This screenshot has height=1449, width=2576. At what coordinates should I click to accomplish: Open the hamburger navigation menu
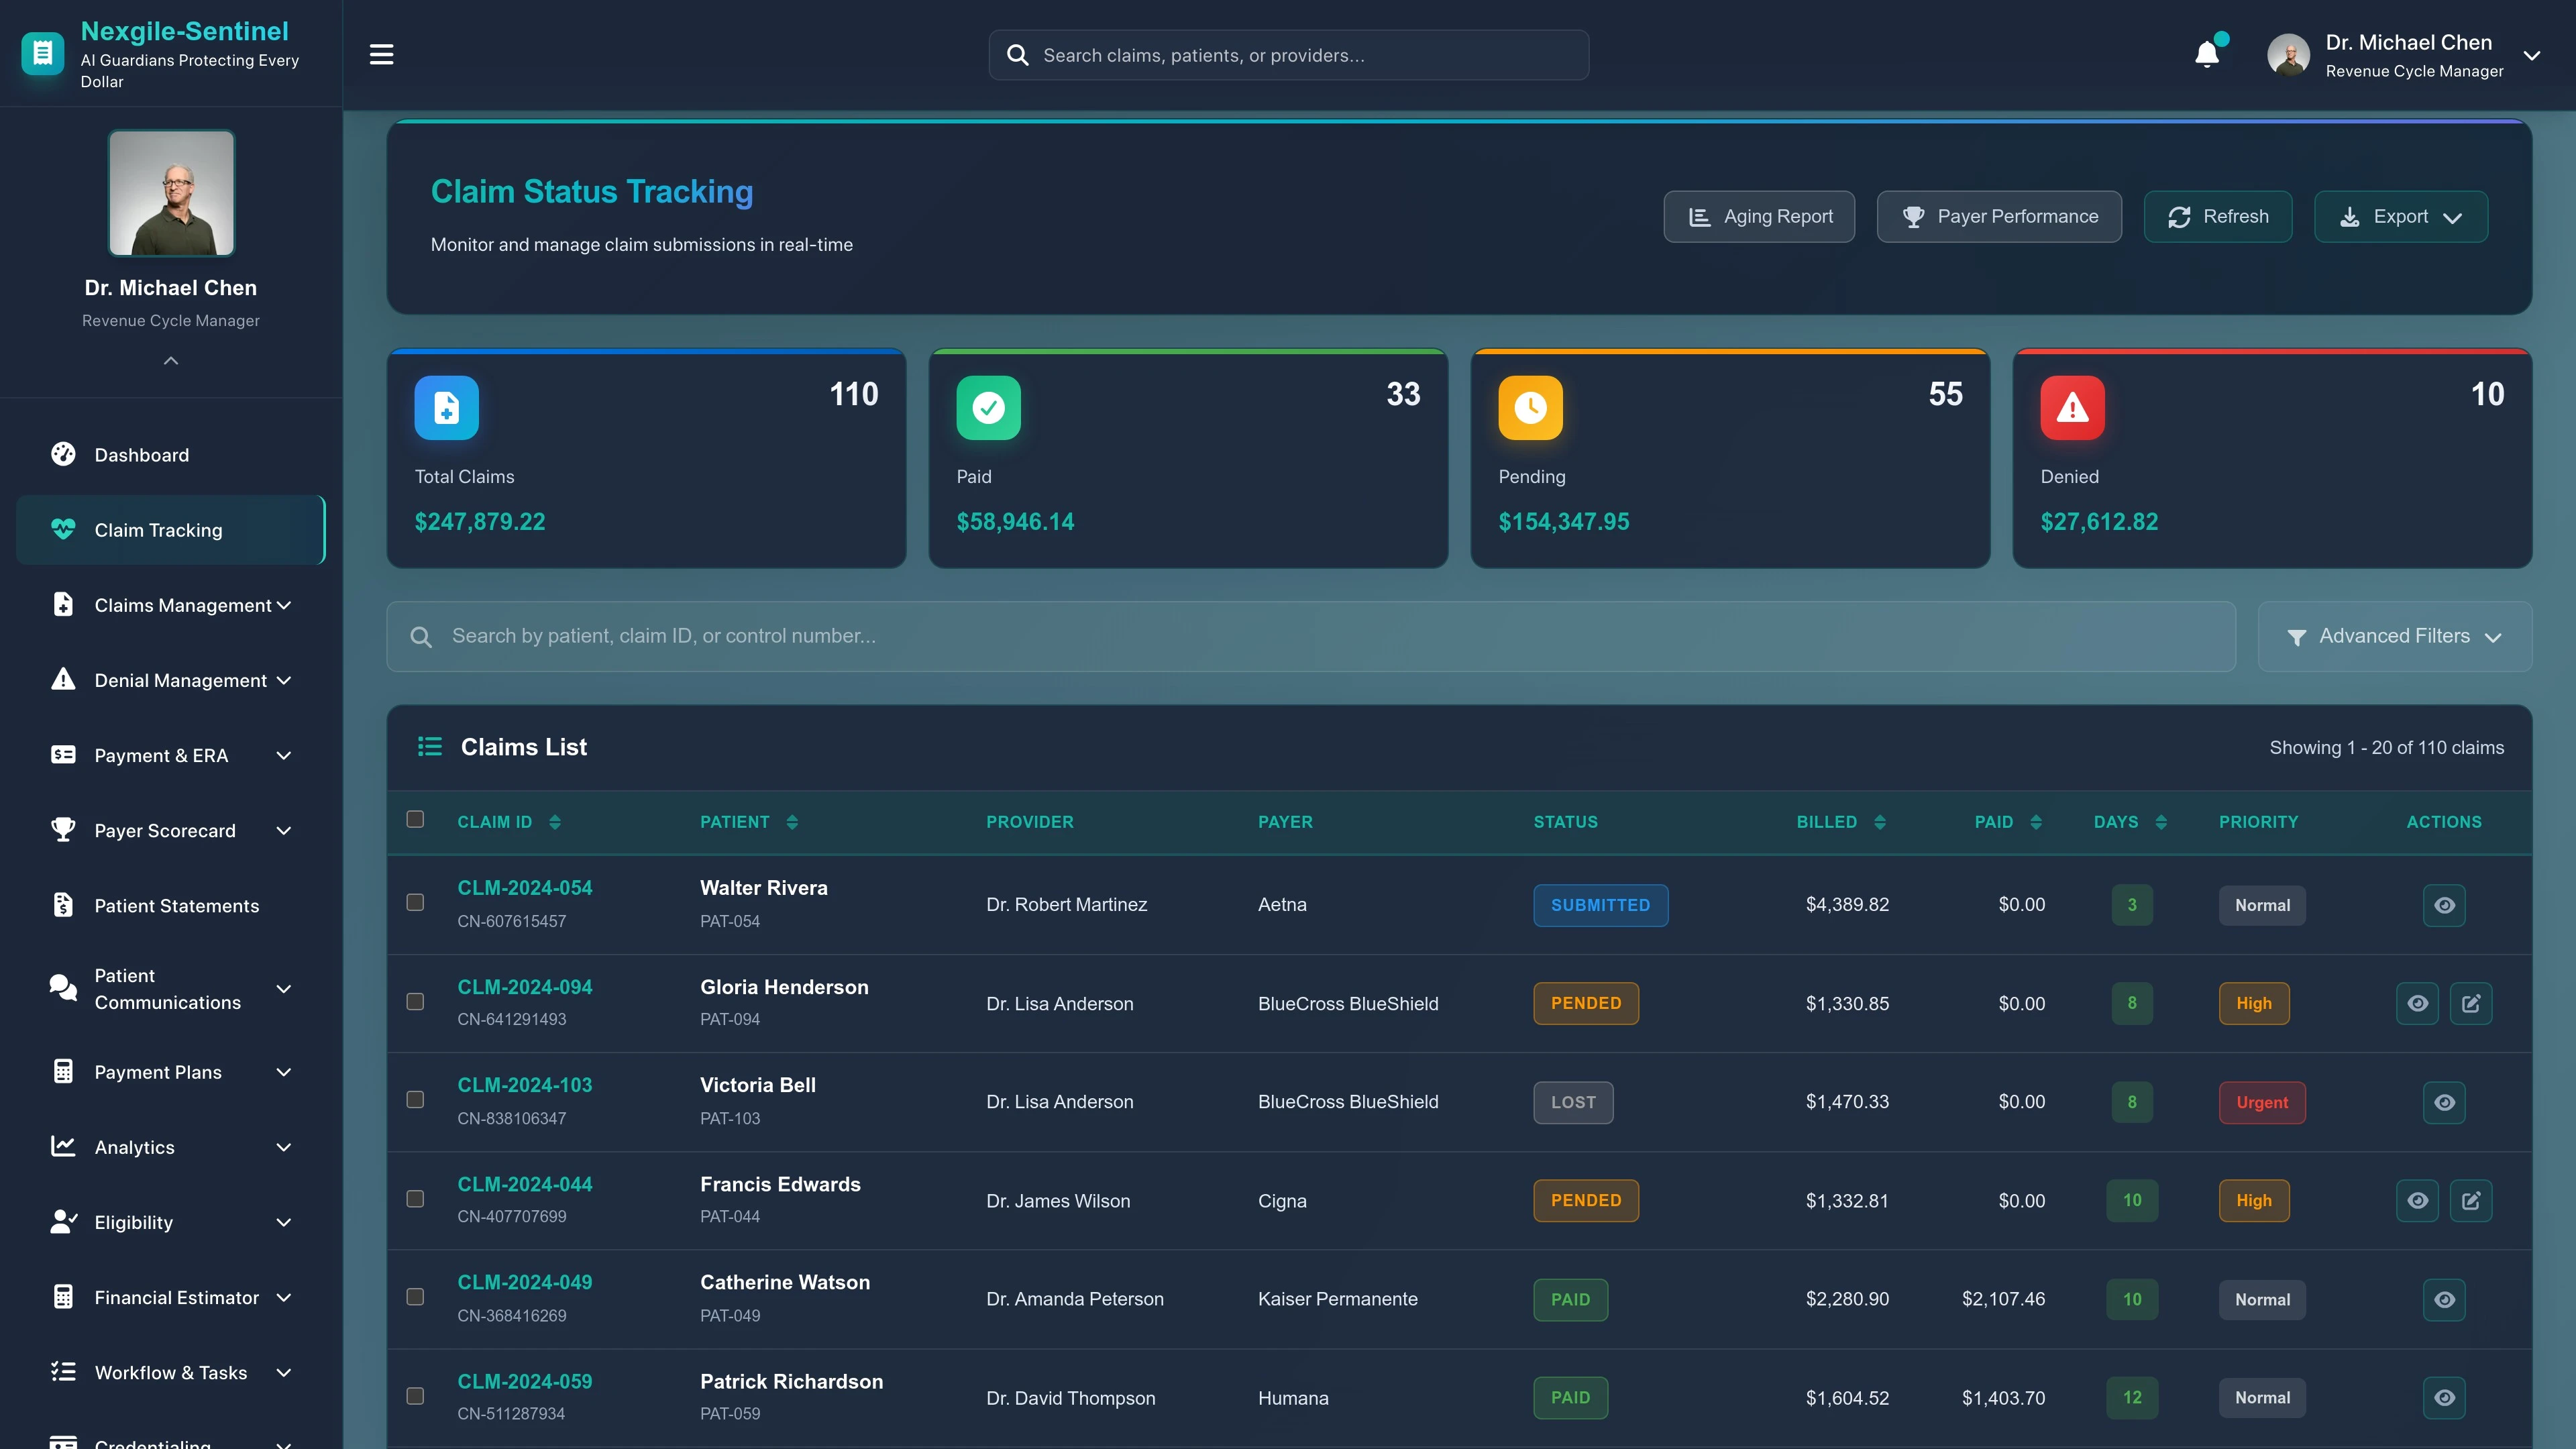[381, 54]
